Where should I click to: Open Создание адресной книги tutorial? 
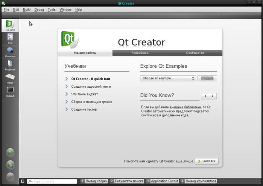pos(91,87)
